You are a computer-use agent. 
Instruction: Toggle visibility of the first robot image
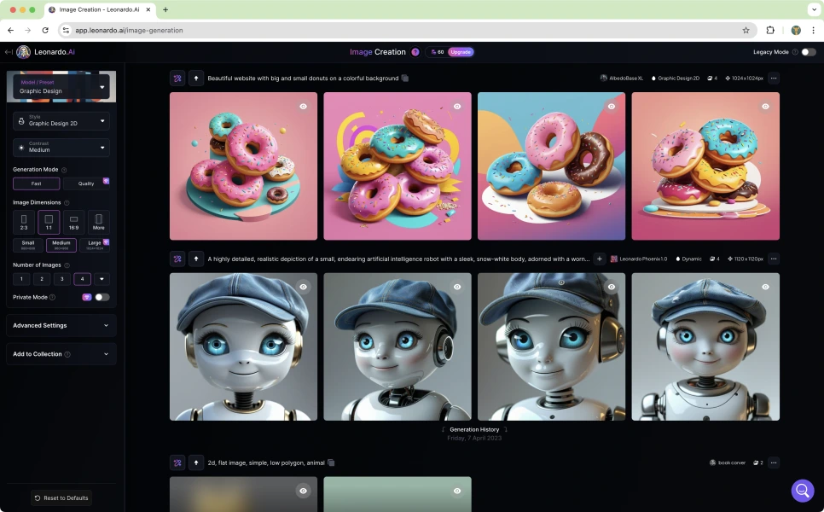pyautogui.click(x=303, y=287)
